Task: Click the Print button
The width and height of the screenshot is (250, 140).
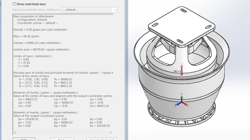Action: tap(62, 139)
